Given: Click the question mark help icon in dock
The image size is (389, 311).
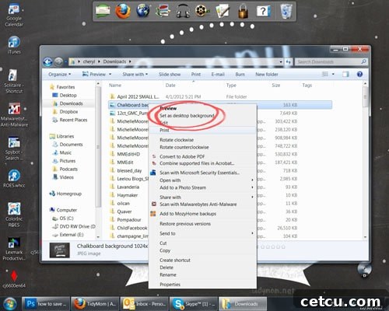Looking at the screenshot, I should click(263, 12).
